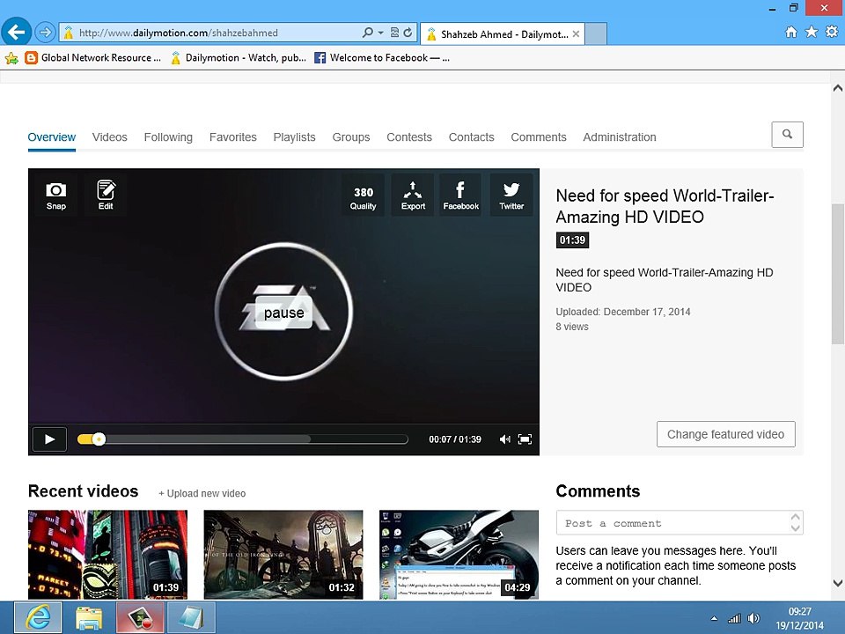
Task: Click the pause overlay in the video
Action: (x=284, y=313)
